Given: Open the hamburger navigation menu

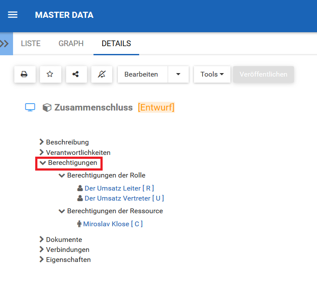Looking at the screenshot, I should point(13,15).
